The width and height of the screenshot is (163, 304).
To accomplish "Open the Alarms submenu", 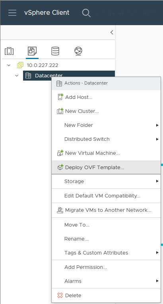I will (106, 281).
